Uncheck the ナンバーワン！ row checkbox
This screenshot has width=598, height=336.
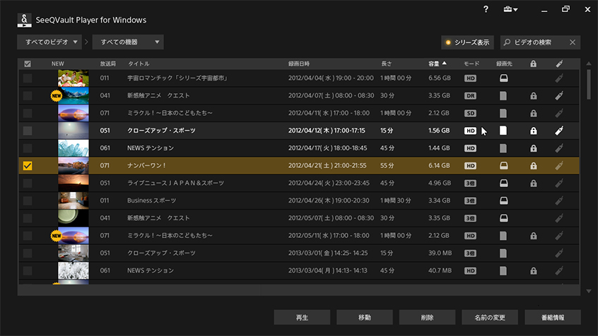click(28, 166)
